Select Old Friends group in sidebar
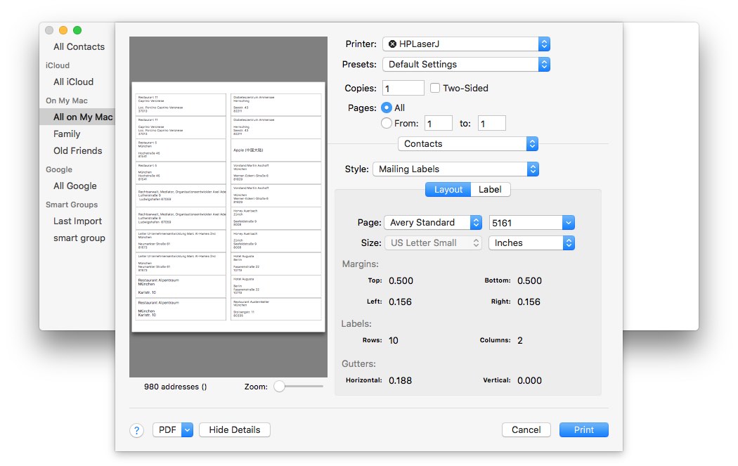738x466 pixels. tap(77, 151)
